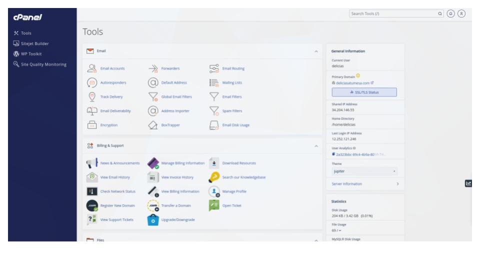Select WP Toolkit in the sidebar
Image resolution: width=480 pixels, height=270 pixels.
click(27, 54)
